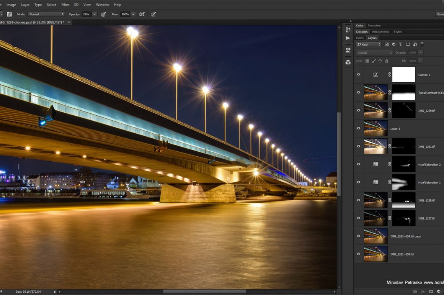Switch to the Swatches tab
The height and width of the screenshot is (295, 444).
pyautogui.click(x=374, y=26)
